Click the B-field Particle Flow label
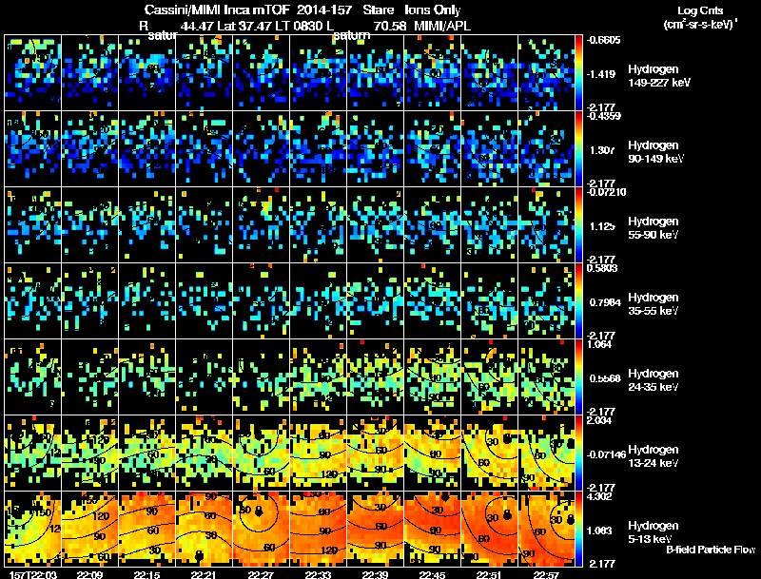 pyautogui.click(x=711, y=550)
